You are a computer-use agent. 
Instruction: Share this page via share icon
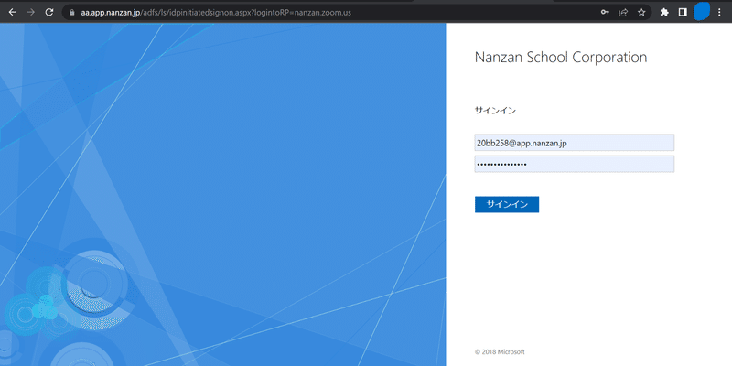[x=623, y=13]
